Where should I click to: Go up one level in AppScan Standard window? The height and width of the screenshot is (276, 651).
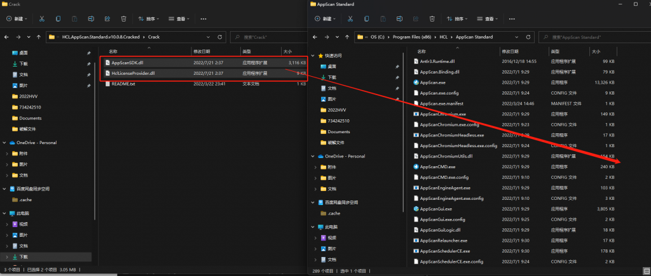tap(346, 37)
